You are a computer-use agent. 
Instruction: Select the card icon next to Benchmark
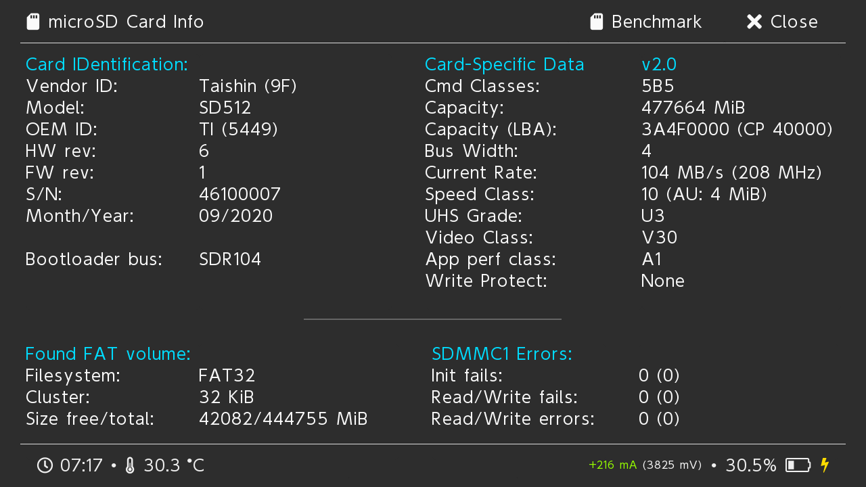pyautogui.click(x=596, y=21)
